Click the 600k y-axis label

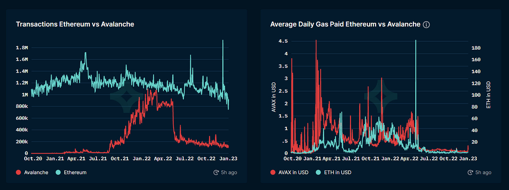click(22, 118)
